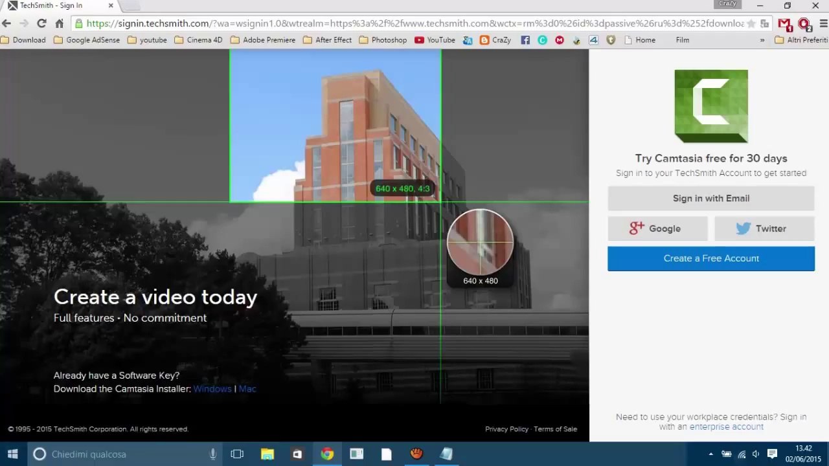
Task: Close the TechSmith - Sign In tab
Action: pos(111,6)
